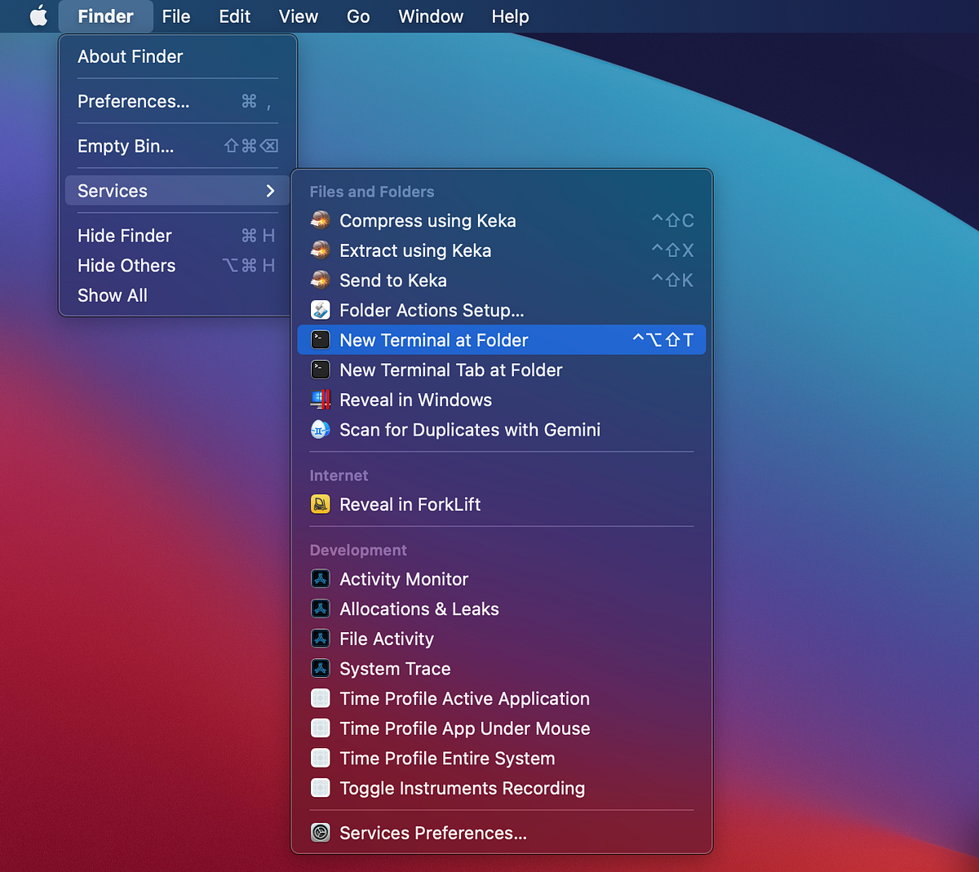Choose Reveal in ForkLift label
The image size is (979, 872).
click(x=410, y=505)
